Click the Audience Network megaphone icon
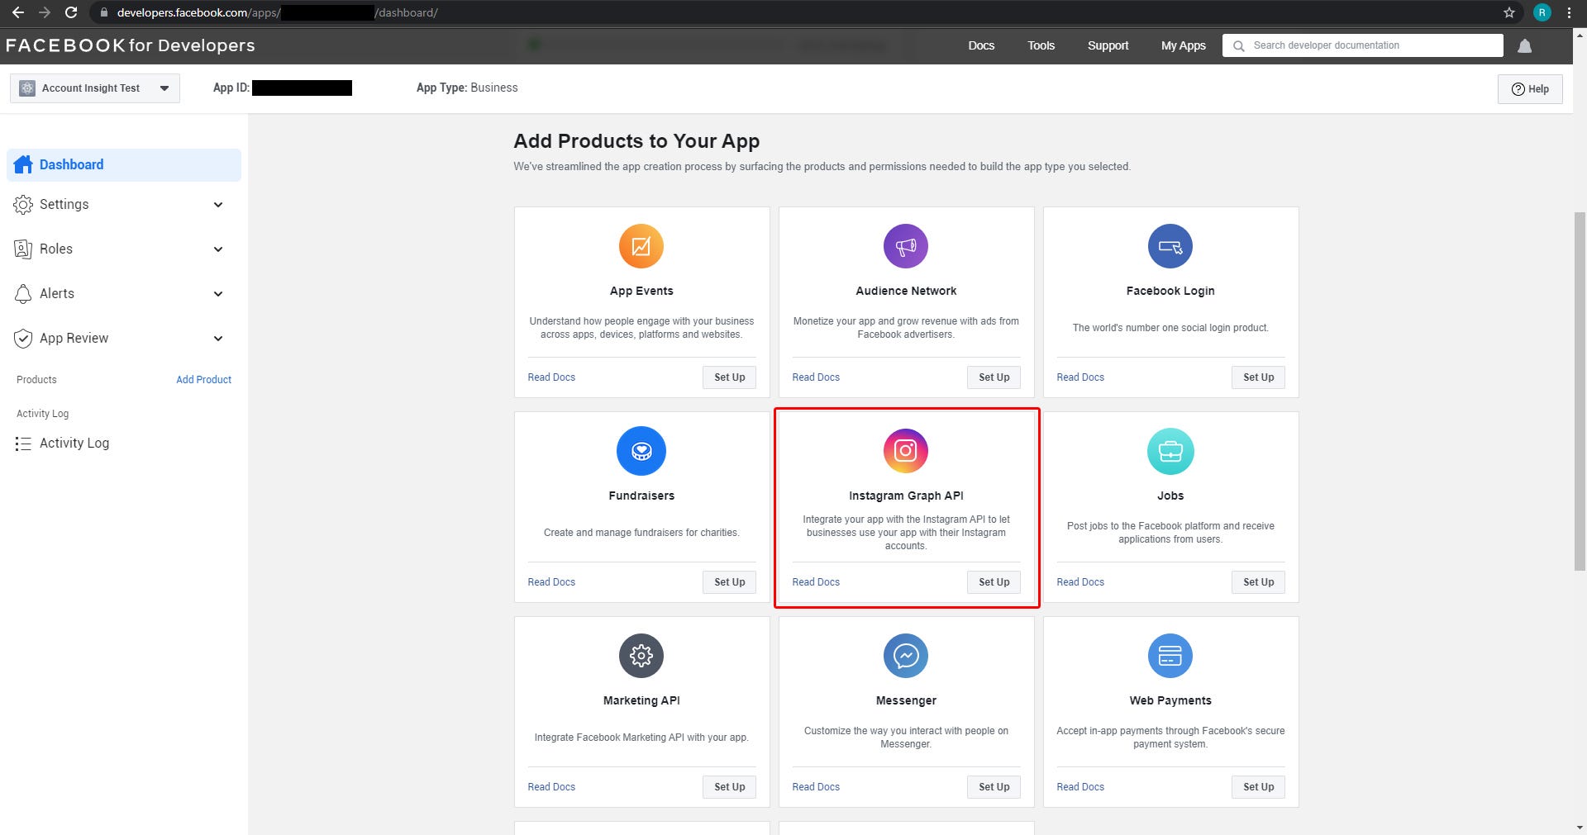The height and width of the screenshot is (835, 1587). (906, 246)
